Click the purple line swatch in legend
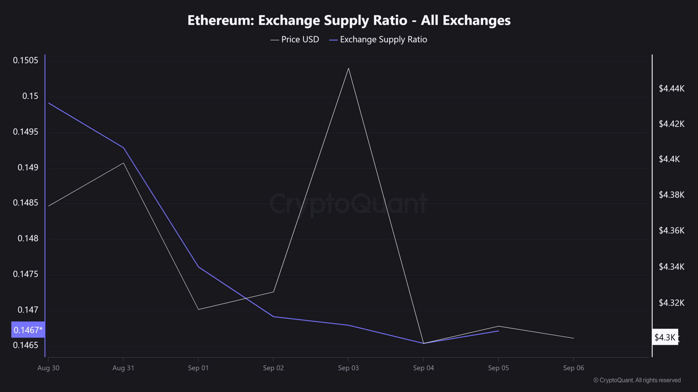 point(333,40)
